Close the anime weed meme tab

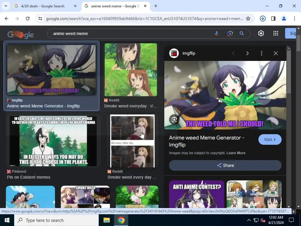coord(145,6)
